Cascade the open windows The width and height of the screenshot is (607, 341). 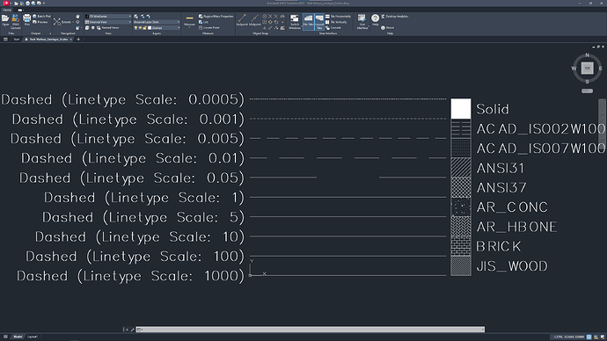[333, 27]
